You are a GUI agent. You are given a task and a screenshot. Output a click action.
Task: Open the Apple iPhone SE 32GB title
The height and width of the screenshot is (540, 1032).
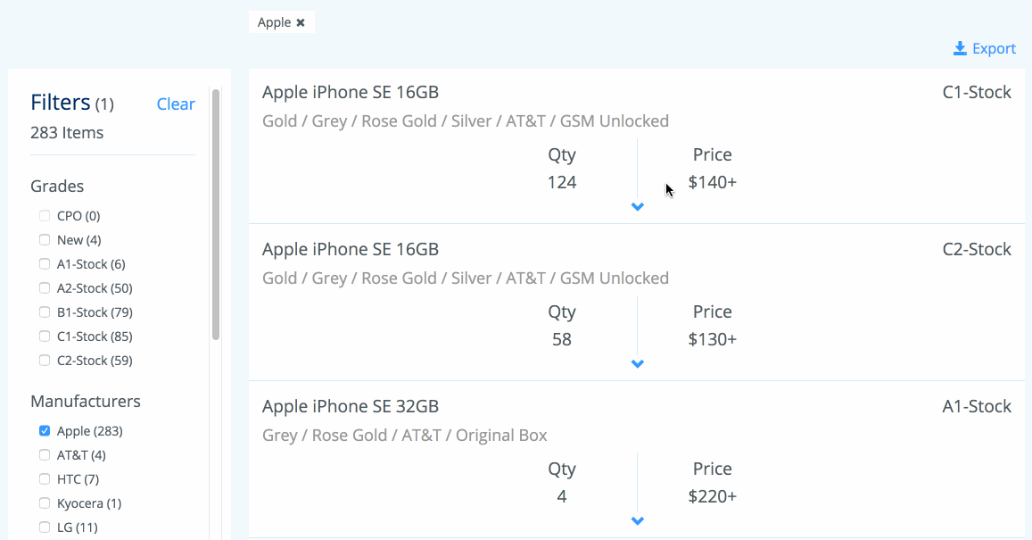[x=351, y=407]
